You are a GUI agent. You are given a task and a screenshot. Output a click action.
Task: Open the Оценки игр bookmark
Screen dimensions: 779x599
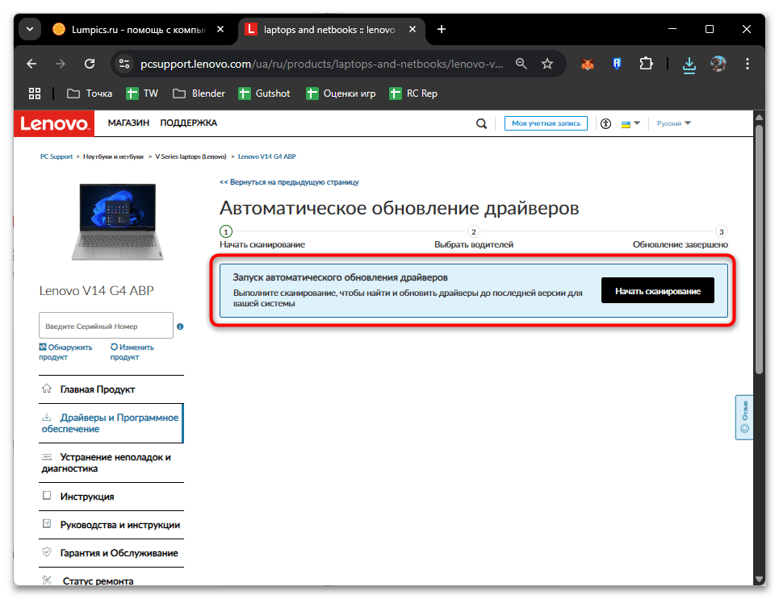[341, 94]
